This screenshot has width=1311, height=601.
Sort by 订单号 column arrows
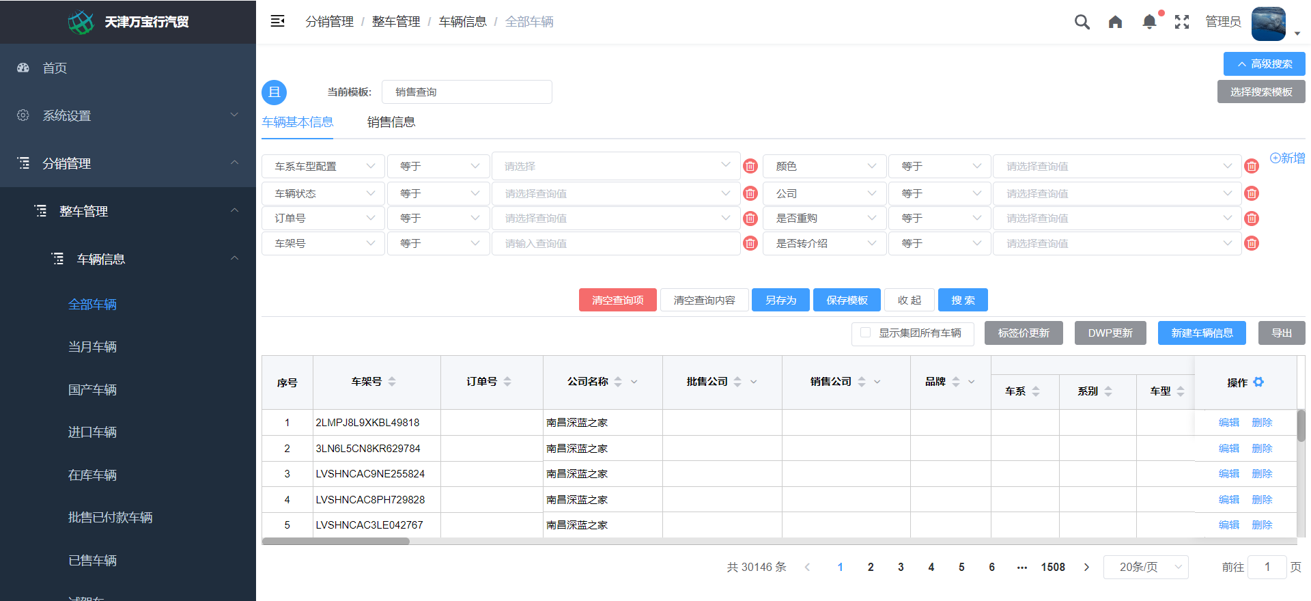[x=507, y=382]
